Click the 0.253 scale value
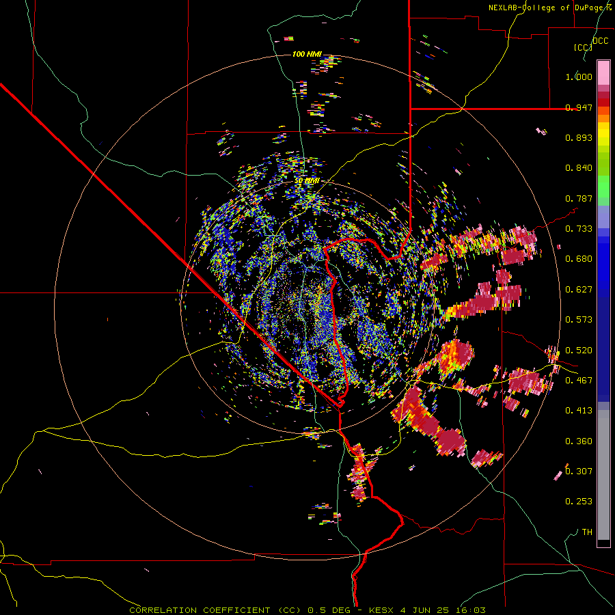The height and width of the screenshot is (615, 615). [x=579, y=502]
